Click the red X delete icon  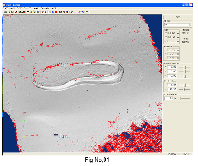coord(43,12)
